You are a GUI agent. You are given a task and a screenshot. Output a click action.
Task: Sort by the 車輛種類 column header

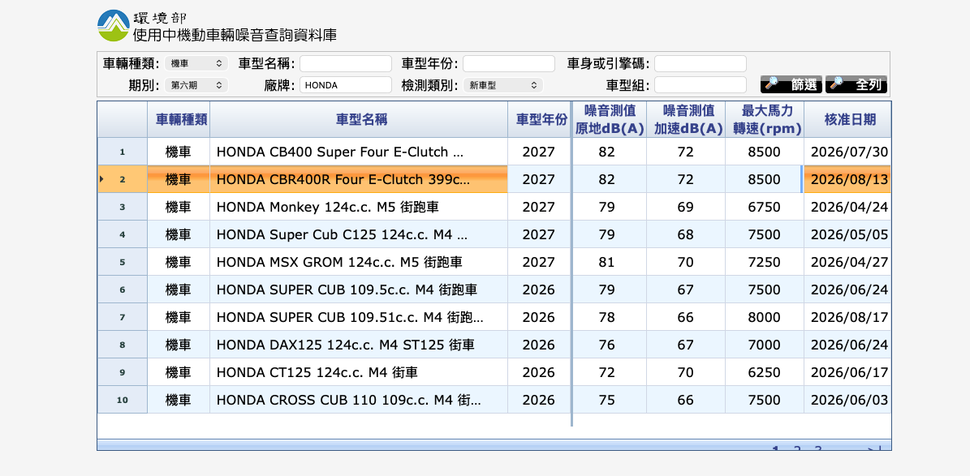click(x=179, y=119)
